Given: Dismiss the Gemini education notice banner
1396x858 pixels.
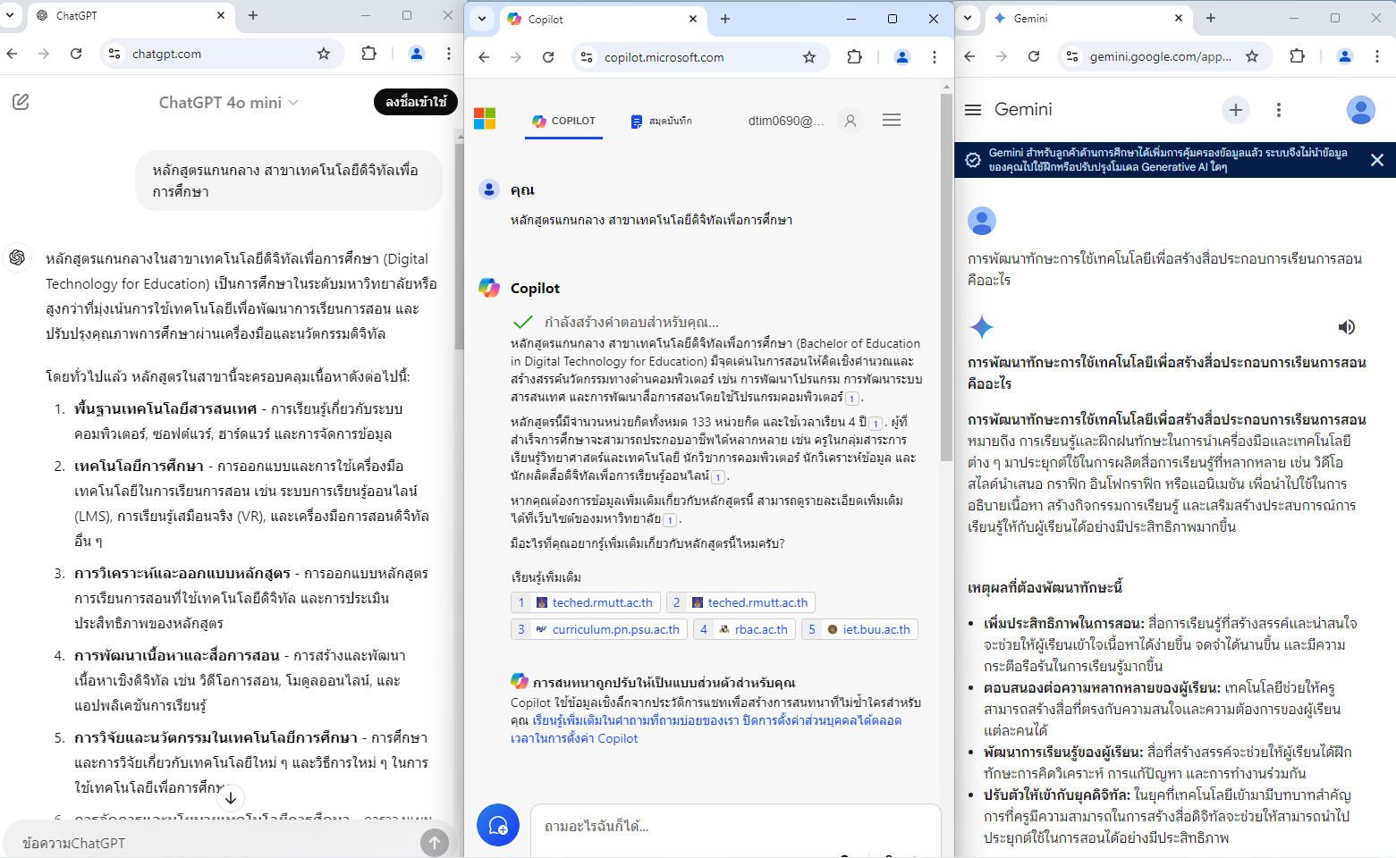Looking at the screenshot, I should click(x=1376, y=160).
